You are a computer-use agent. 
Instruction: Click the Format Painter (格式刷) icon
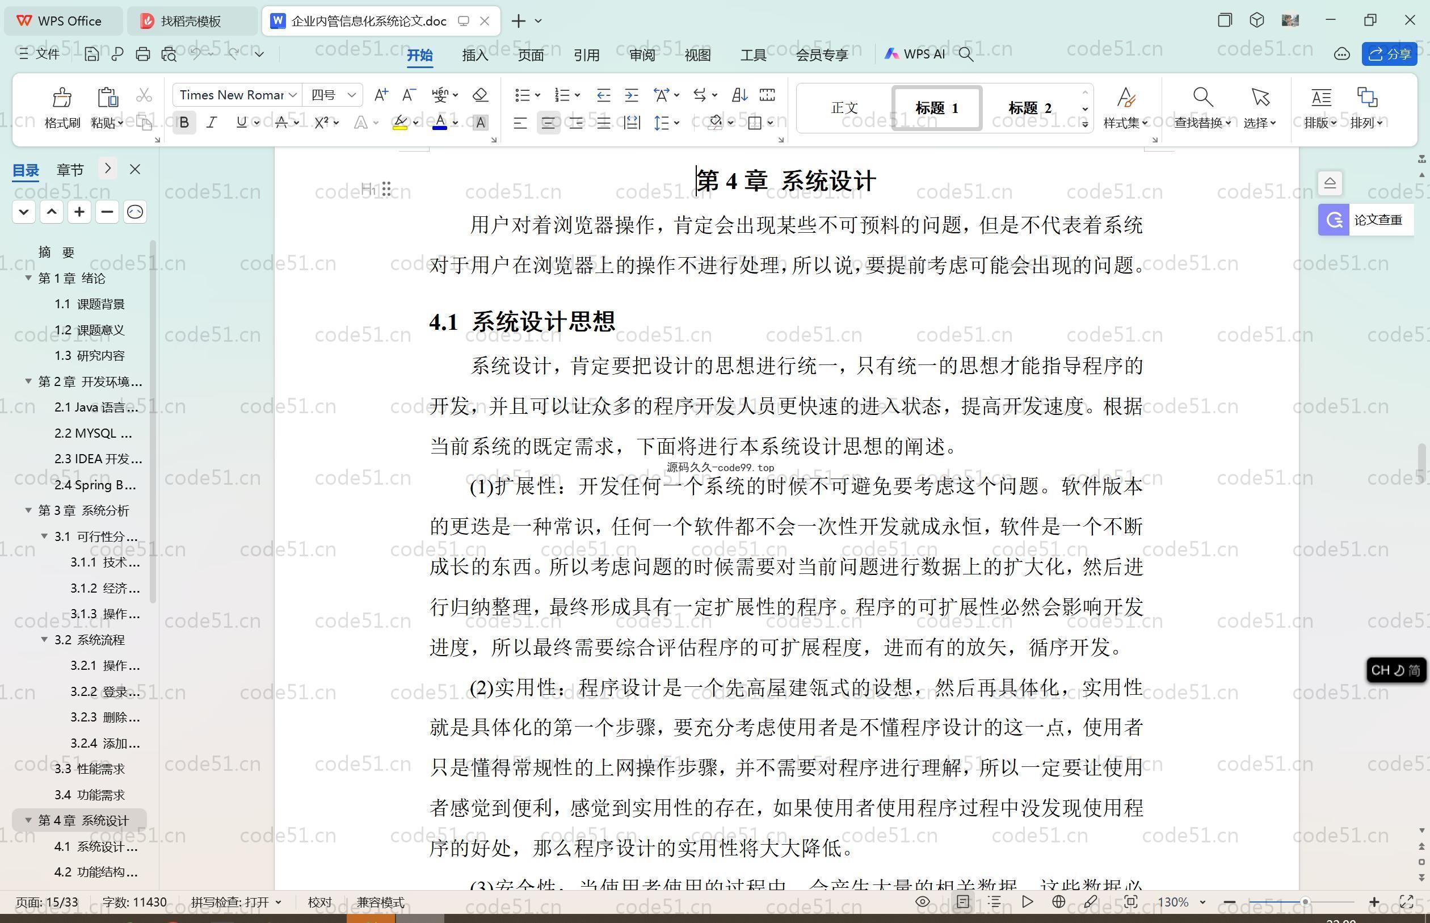click(62, 97)
